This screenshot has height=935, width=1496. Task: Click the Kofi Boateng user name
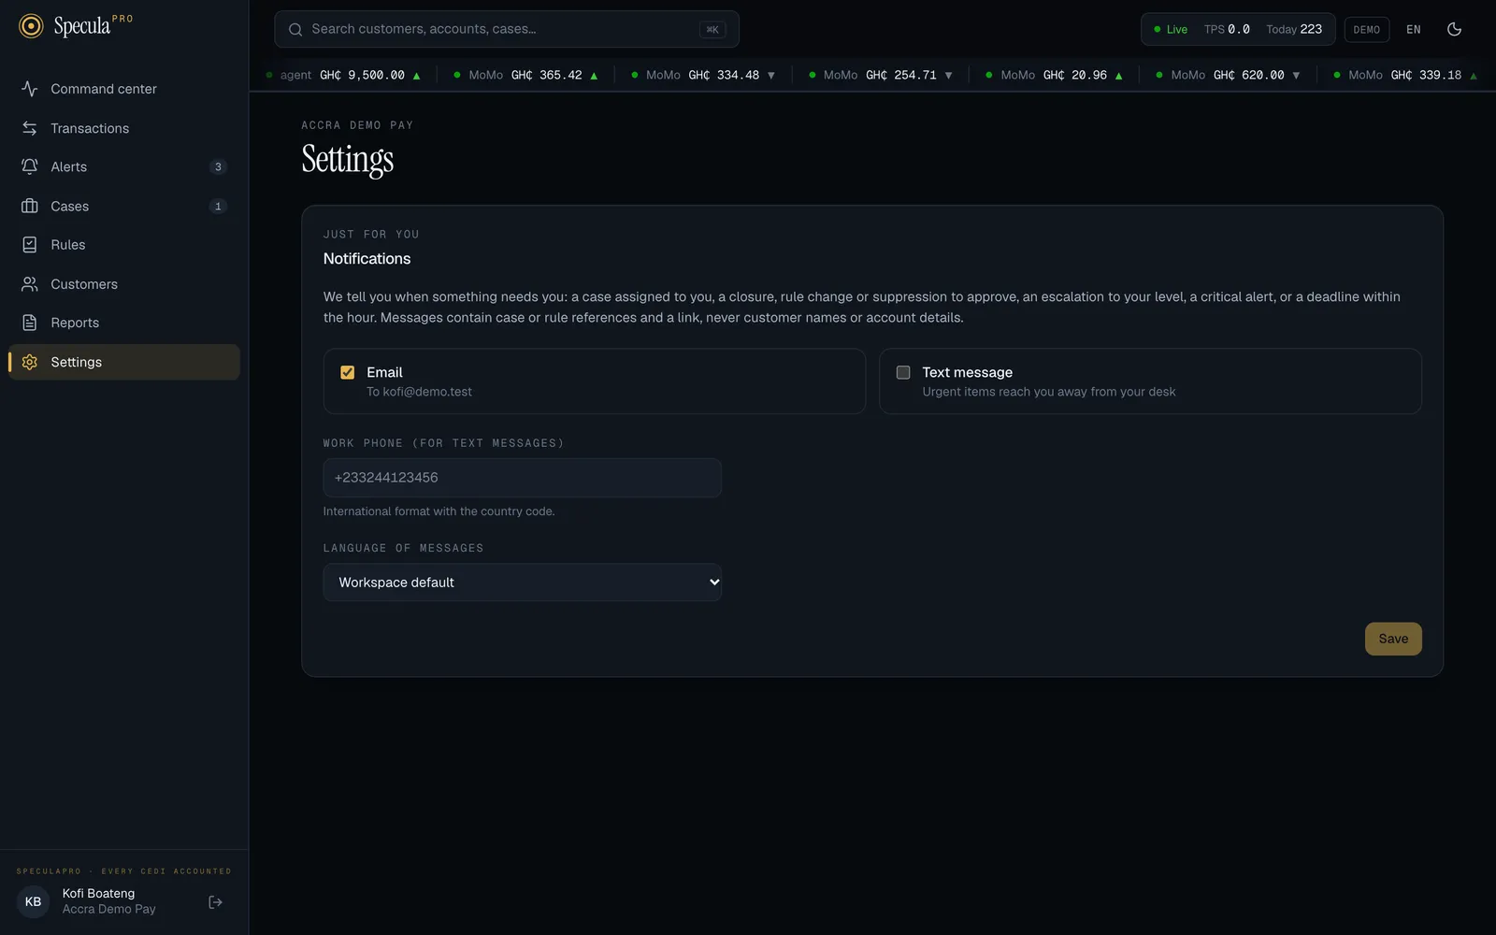point(98,894)
